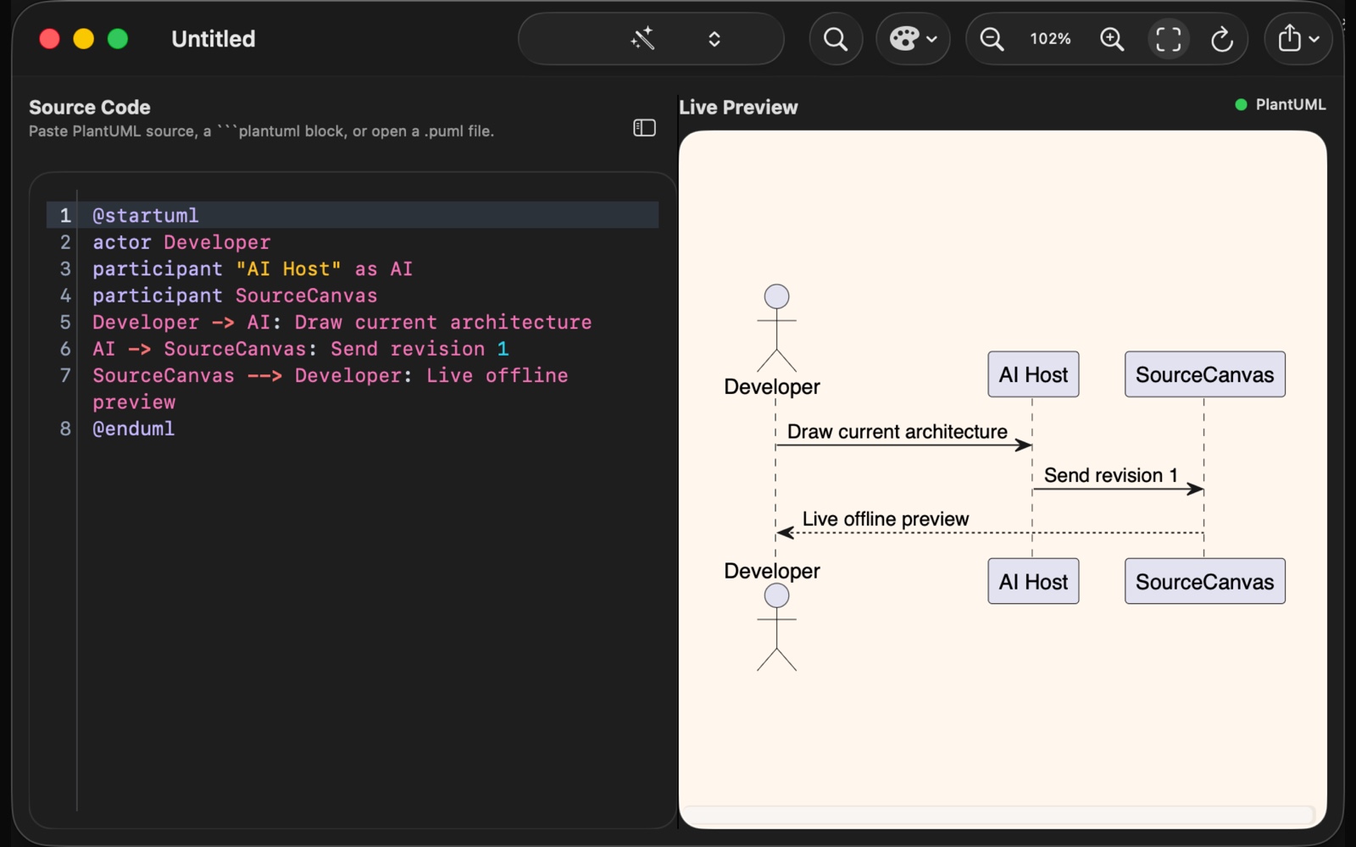Click 'Send revision 1' label in preview

point(1110,476)
